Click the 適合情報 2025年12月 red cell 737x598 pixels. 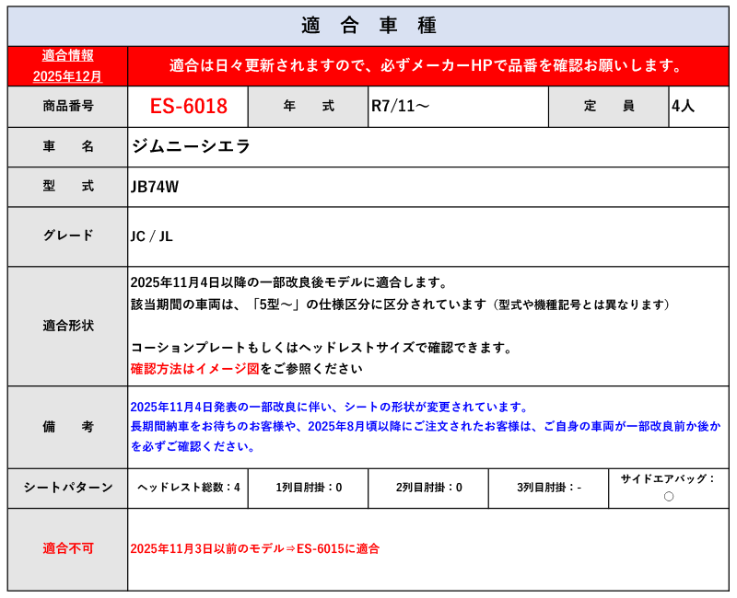pos(67,65)
